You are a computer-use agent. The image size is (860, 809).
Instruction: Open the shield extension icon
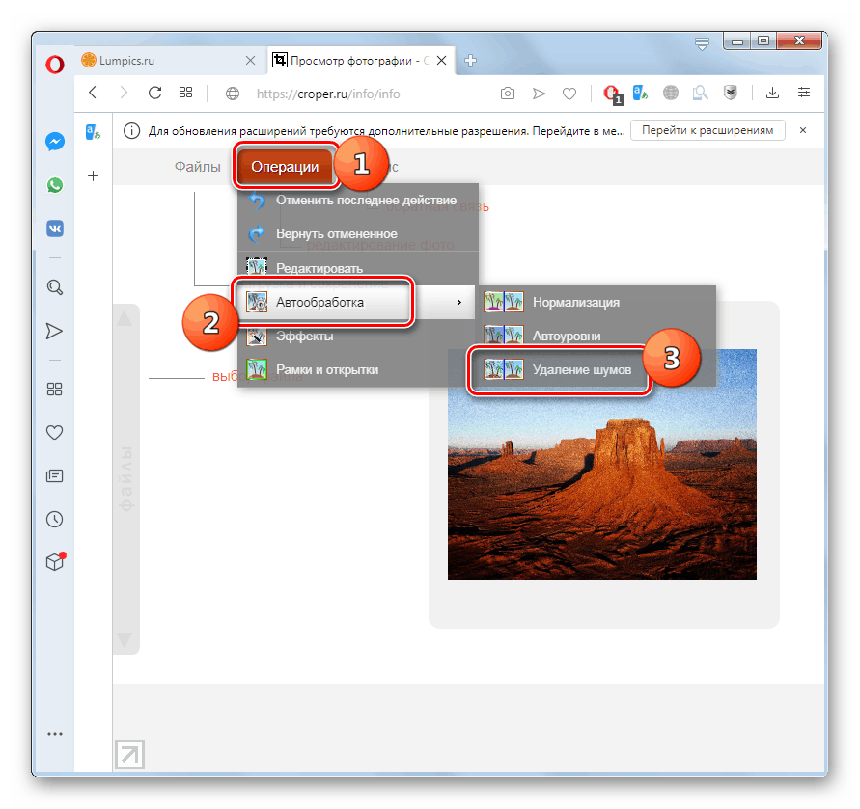pyautogui.click(x=730, y=94)
